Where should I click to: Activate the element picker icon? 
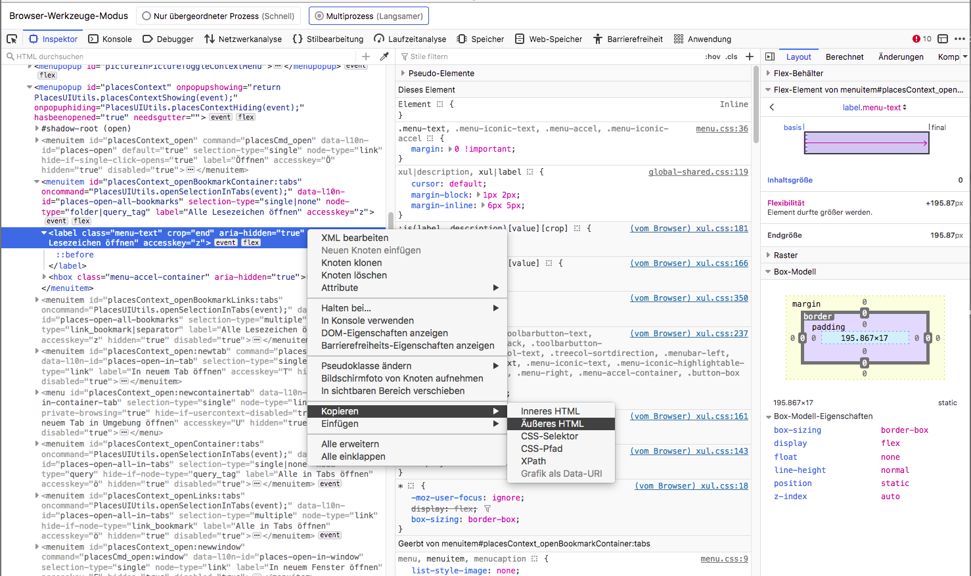click(x=12, y=39)
